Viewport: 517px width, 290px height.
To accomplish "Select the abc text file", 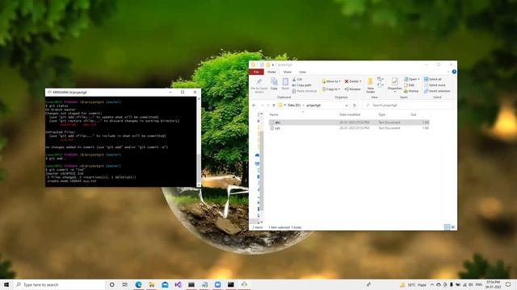I will [x=349, y=122].
